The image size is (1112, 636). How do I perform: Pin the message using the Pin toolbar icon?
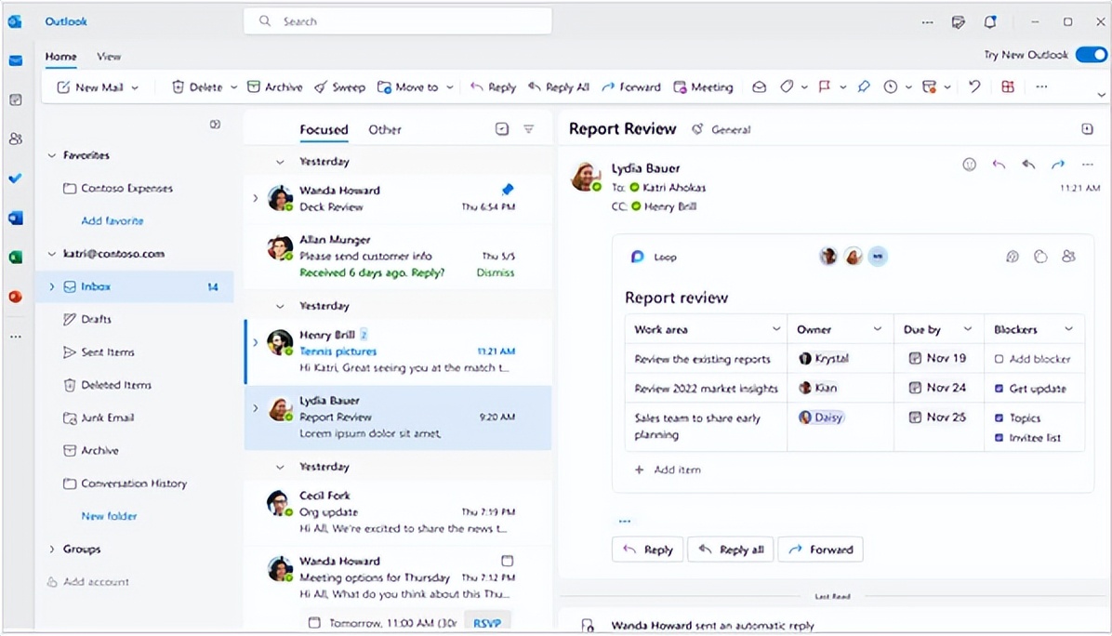[863, 86]
